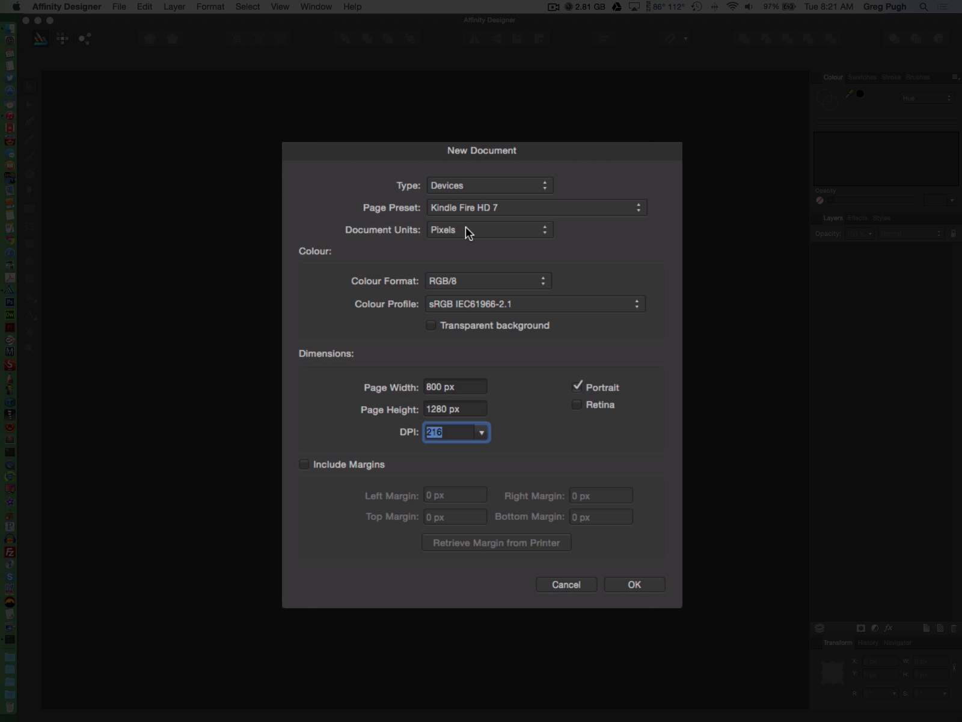The width and height of the screenshot is (962, 722).
Task: Open the Colour Format dropdown RGB/8
Action: click(488, 281)
